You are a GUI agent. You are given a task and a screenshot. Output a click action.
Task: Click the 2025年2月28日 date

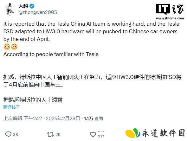[63, 119]
